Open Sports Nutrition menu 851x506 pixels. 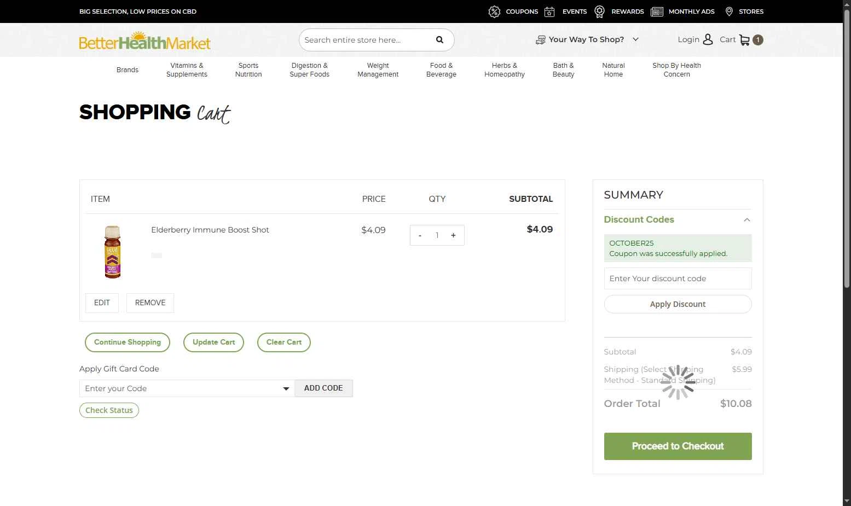click(248, 70)
